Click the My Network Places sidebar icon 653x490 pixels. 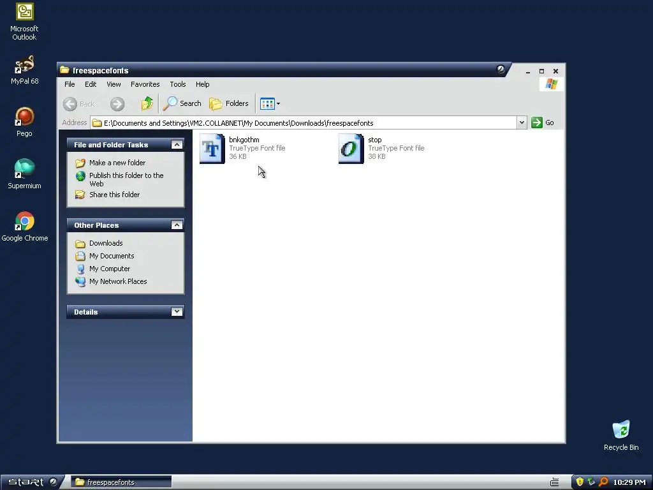[x=80, y=281]
